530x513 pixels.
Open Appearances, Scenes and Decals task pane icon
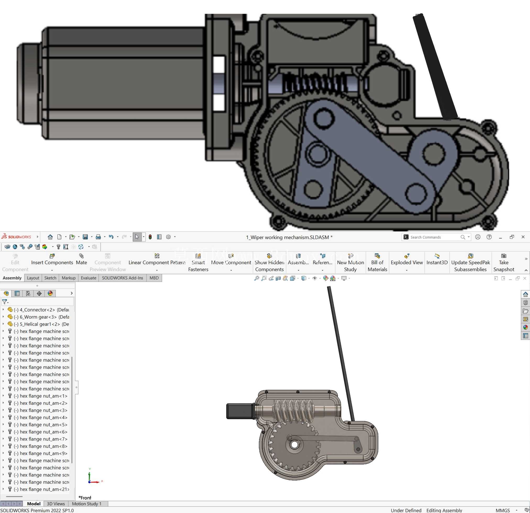525,328
